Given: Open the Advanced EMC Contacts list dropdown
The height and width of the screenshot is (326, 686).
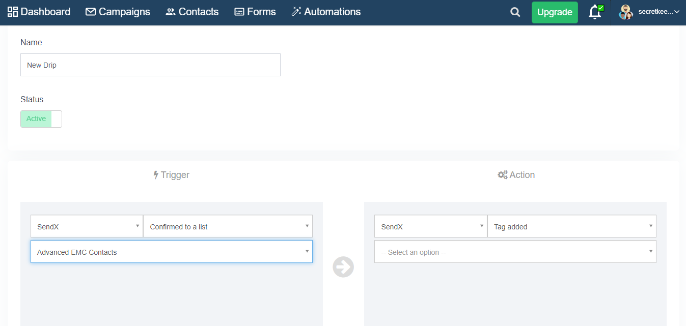Looking at the screenshot, I should coord(172,252).
